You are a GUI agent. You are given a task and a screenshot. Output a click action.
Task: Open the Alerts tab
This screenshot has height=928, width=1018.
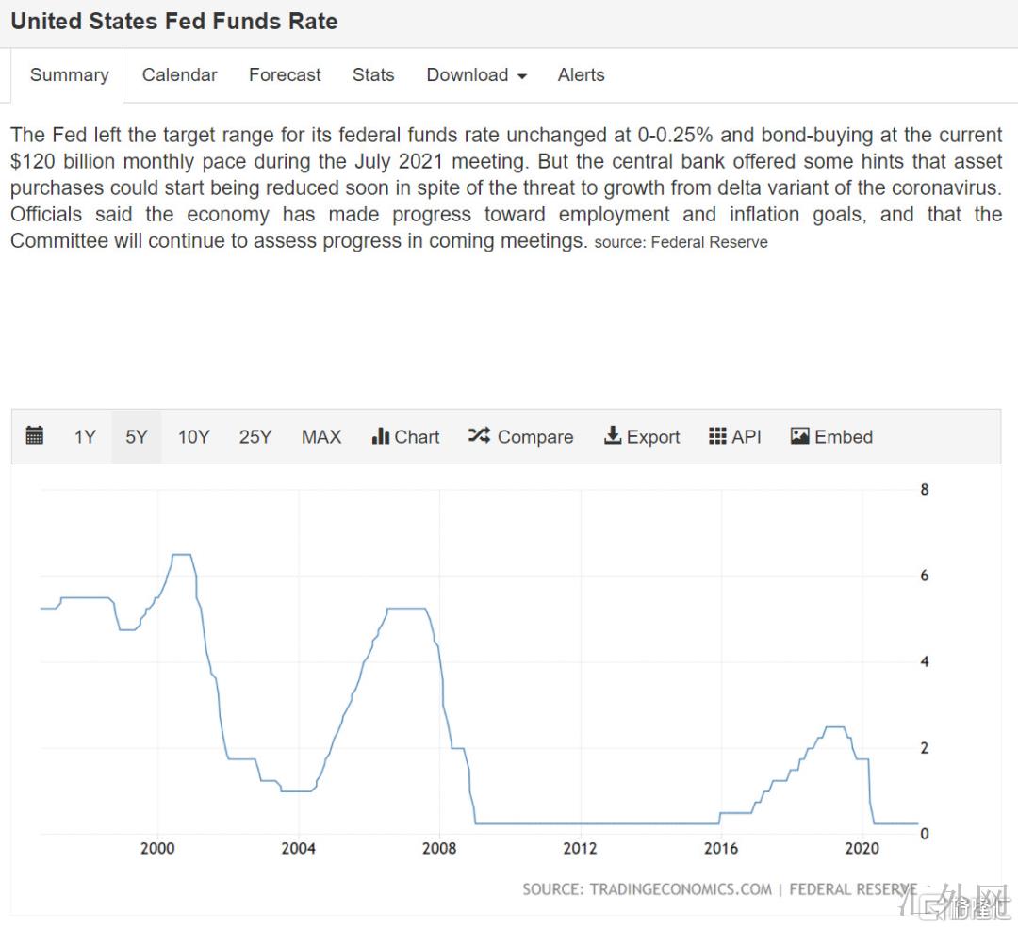pos(581,75)
